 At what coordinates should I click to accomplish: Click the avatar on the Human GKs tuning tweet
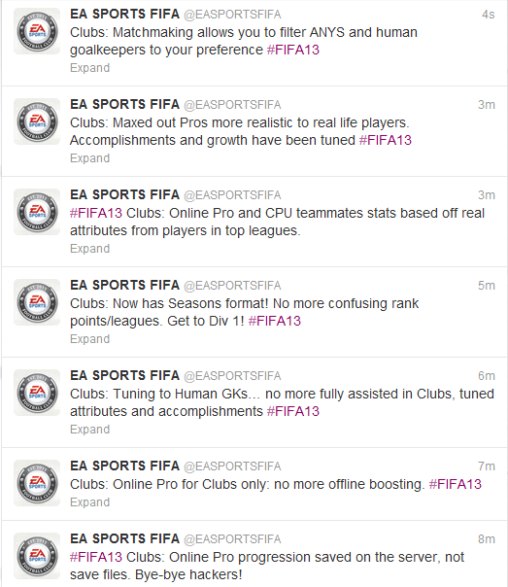[37, 393]
